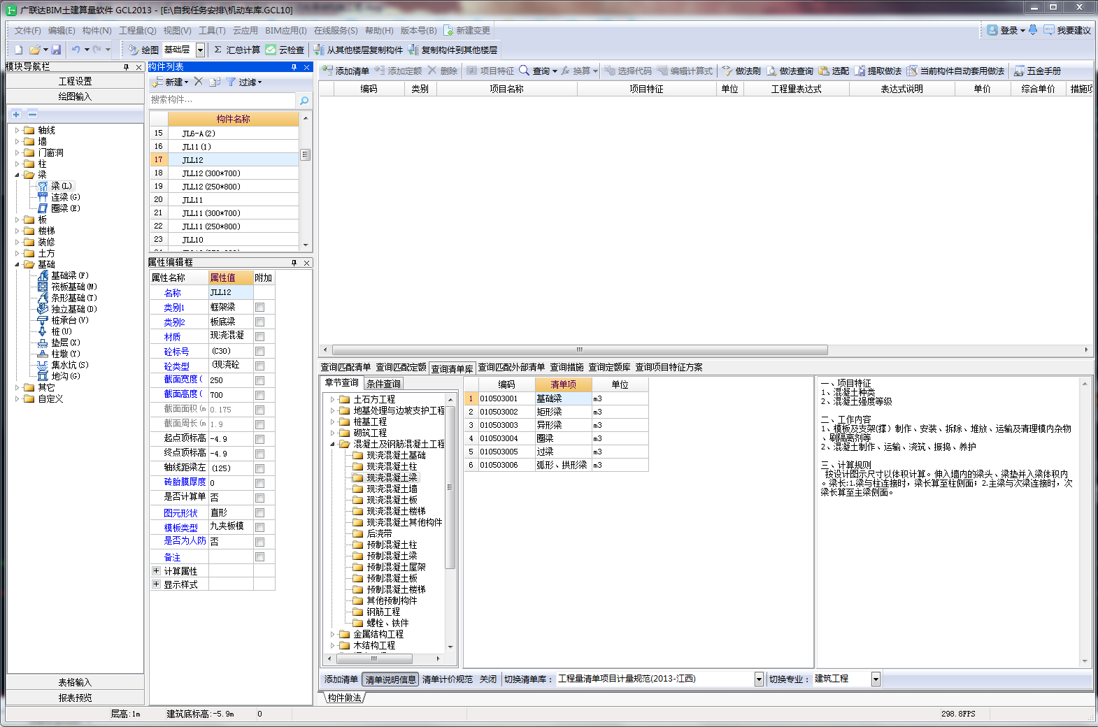Toggle checkbox for 起点顶标高 row
Image resolution: width=1098 pixels, height=727 pixels.
coord(260,439)
